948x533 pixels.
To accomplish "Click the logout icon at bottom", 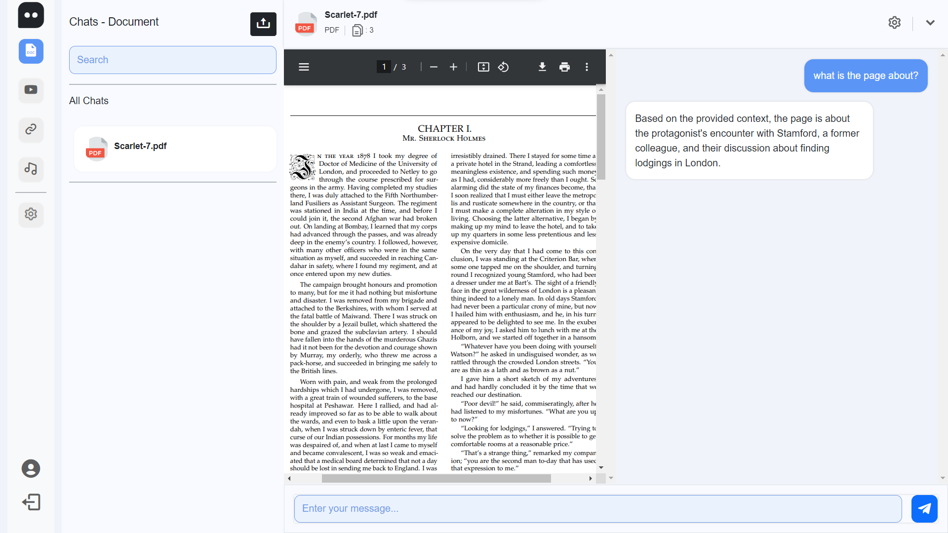I will [31, 502].
